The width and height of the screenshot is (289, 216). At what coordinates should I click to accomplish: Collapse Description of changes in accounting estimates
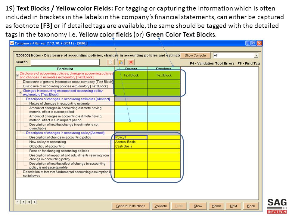pyautogui.click(x=24, y=99)
